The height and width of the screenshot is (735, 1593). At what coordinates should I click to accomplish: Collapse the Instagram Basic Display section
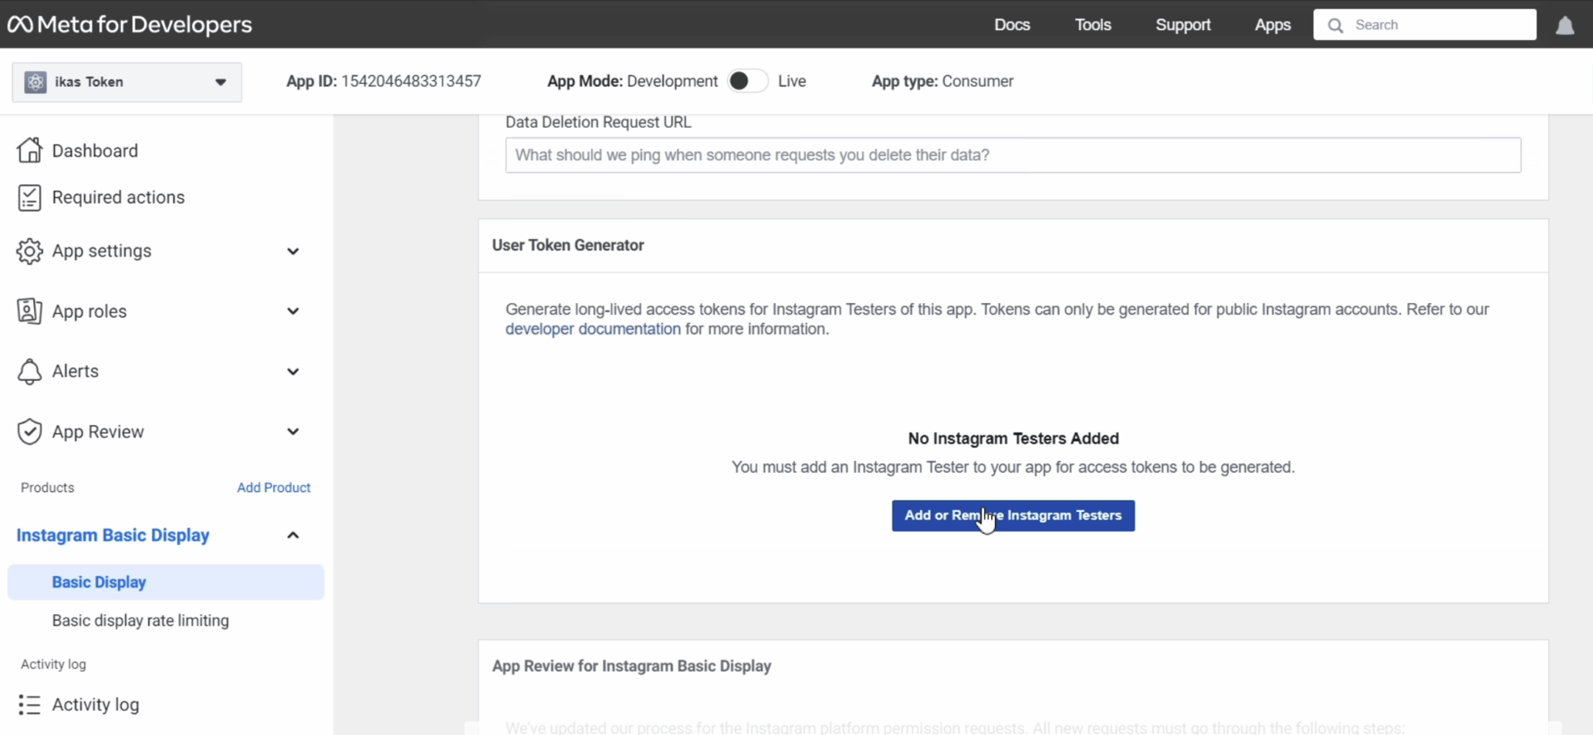tap(292, 534)
